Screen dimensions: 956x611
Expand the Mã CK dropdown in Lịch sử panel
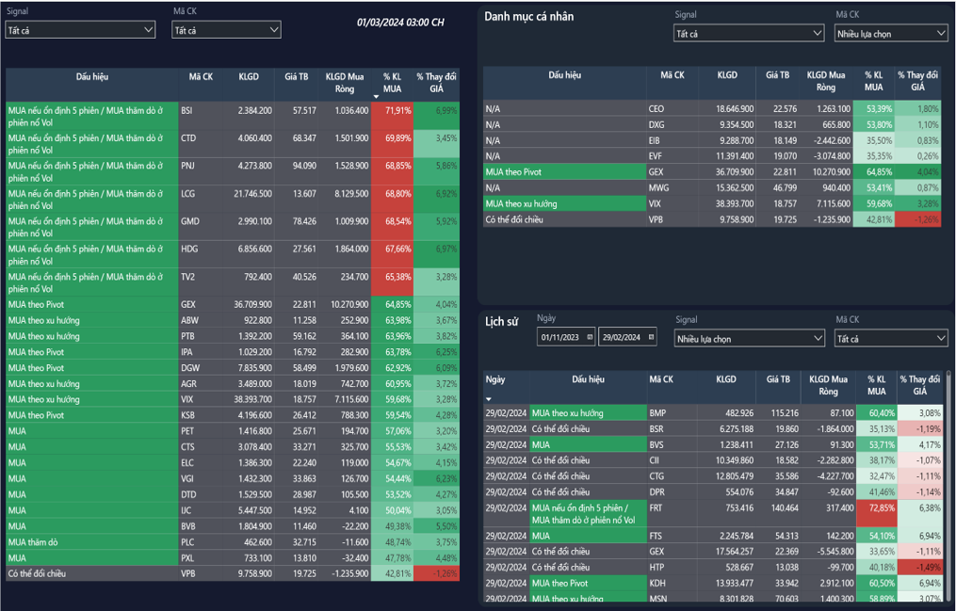tap(940, 338)
